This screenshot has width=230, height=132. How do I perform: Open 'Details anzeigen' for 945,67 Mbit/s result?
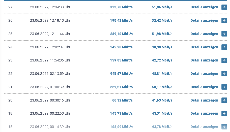click(x=204, y=74)
